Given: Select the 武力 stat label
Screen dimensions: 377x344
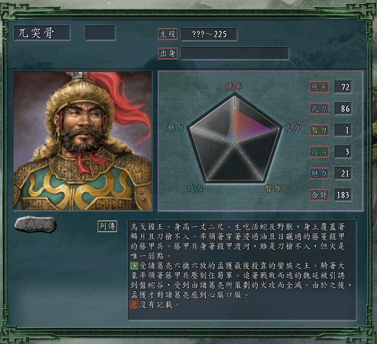Looking at the screenshot, I should click(319, 109).
